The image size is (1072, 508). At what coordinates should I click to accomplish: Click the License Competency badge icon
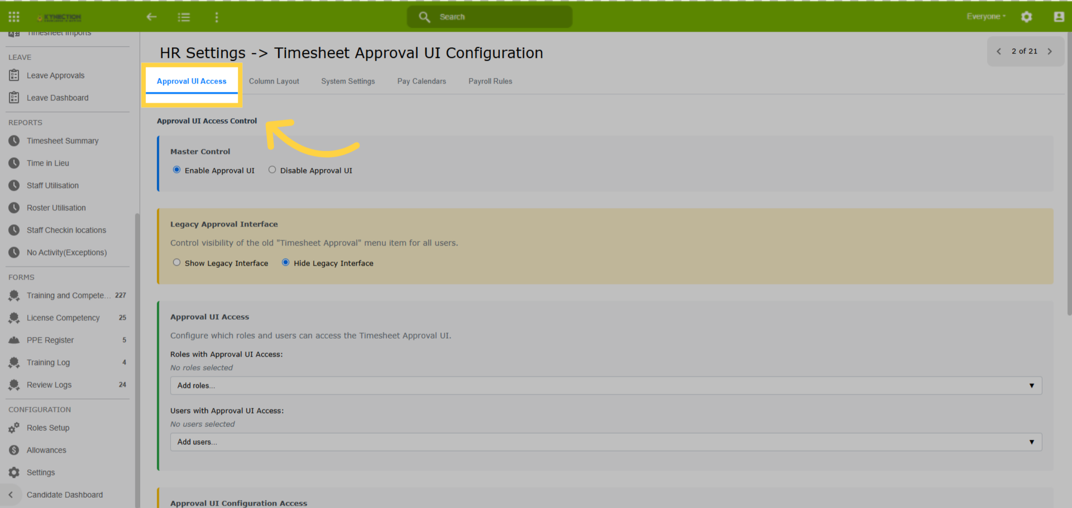click(14, 318)
